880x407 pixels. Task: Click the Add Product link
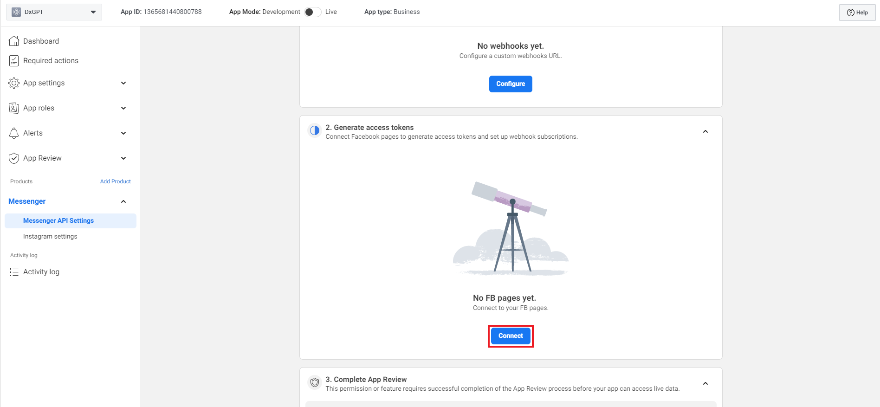[x=115, y=181]
